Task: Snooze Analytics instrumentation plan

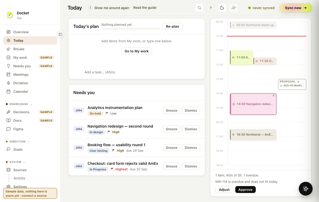Action: coord(171,110)
